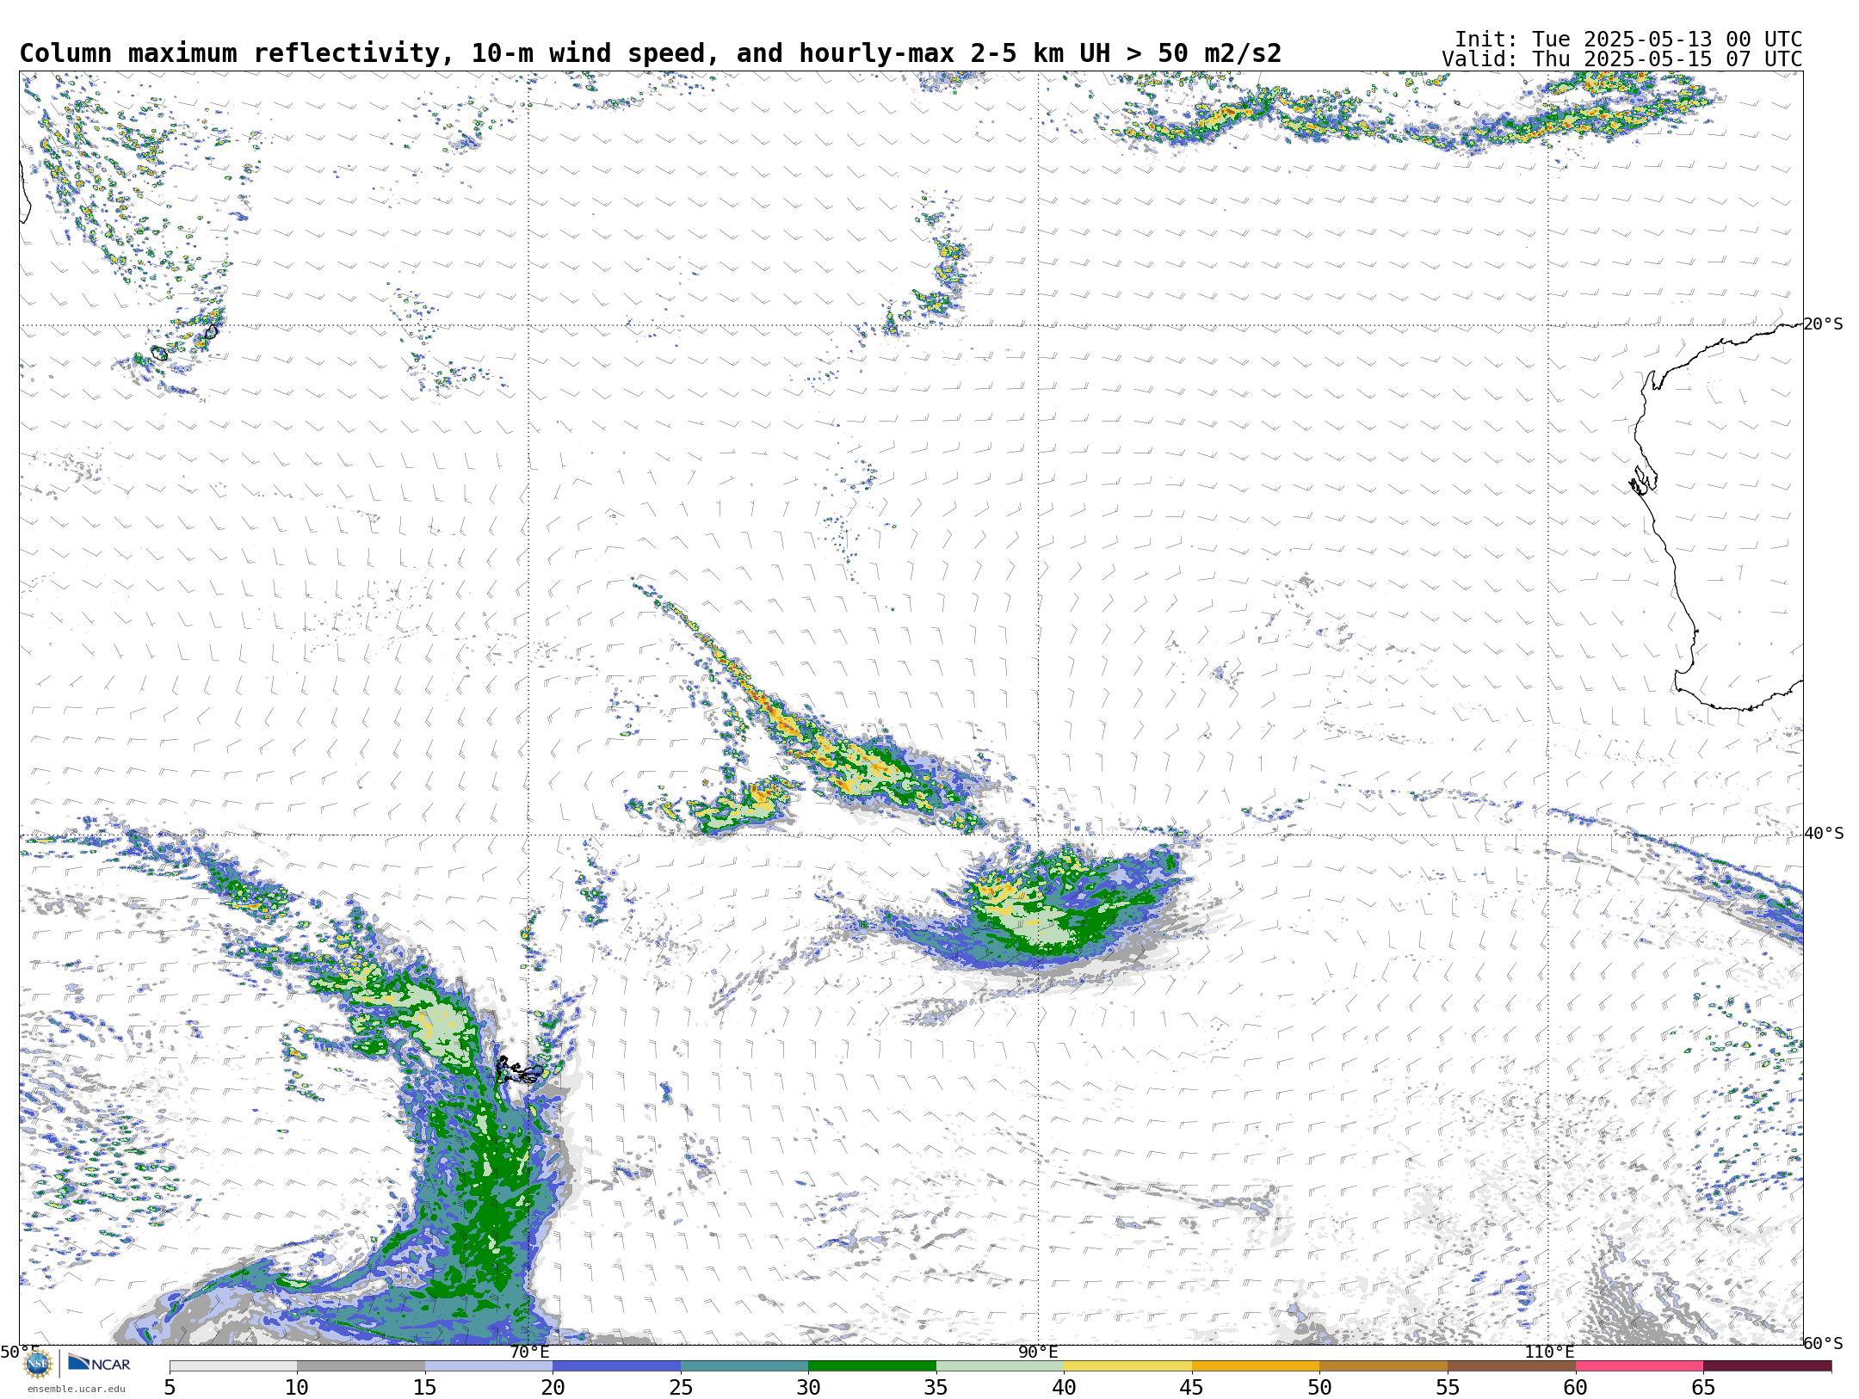
Task: Click the 70°E longitude label
Action: pos(528,1353)
